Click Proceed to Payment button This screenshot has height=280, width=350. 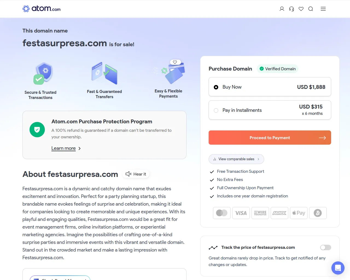coord(270,138)
